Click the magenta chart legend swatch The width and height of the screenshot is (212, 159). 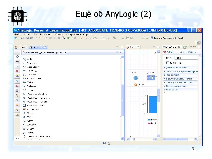point(149,123)
